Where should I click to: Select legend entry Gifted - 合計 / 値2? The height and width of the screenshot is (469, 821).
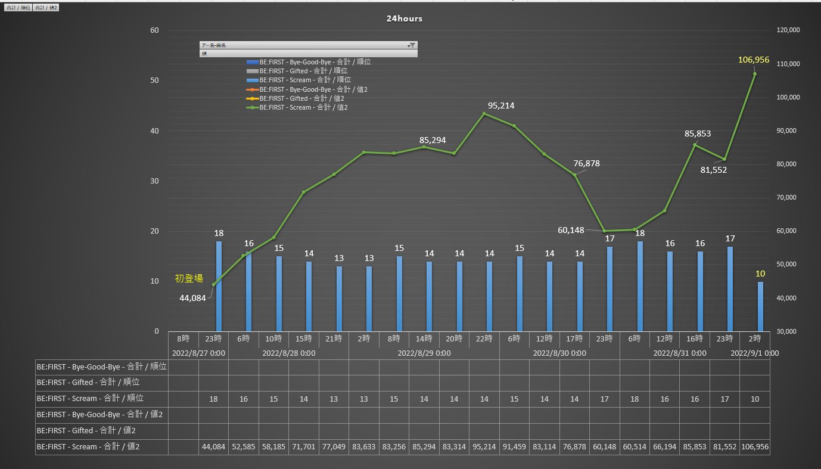[x=295, y=98]
